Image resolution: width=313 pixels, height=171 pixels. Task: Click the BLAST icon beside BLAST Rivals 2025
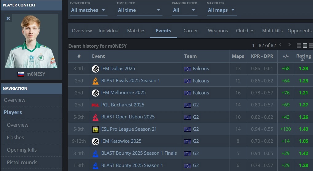coord(96,81)
